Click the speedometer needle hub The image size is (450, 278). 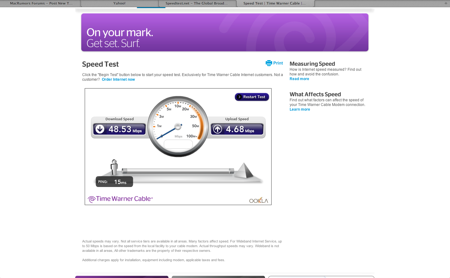178,126
